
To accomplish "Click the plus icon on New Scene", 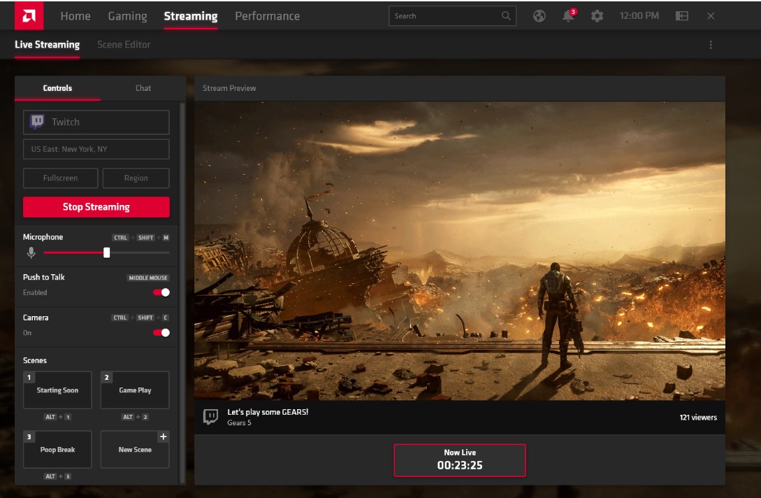I will 163,436.
